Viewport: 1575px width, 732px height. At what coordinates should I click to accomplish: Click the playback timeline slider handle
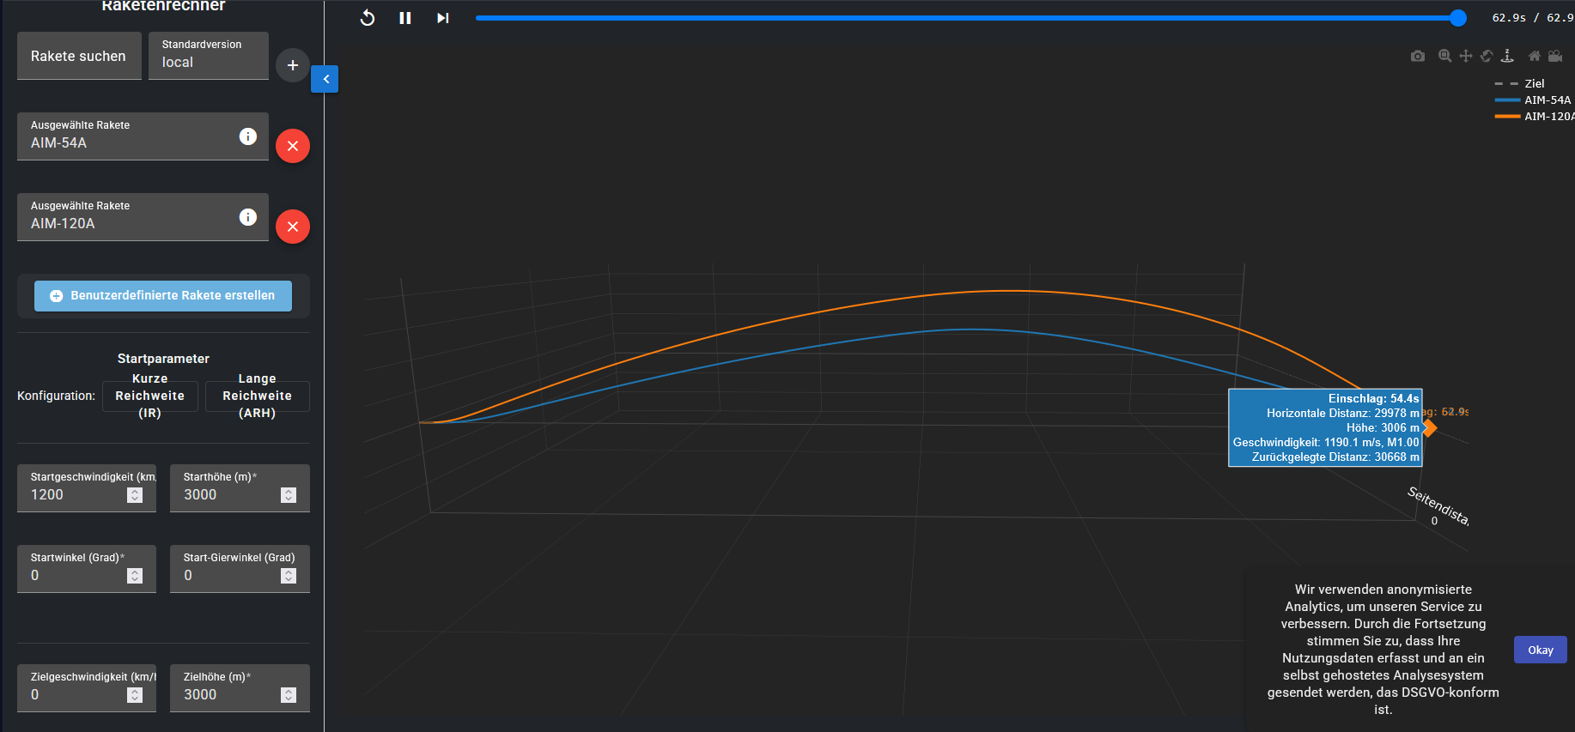click(1458, 18)
